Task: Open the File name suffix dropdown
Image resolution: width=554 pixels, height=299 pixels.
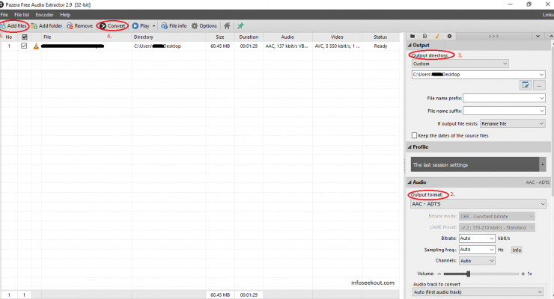Action: pyautogui.click(x=542, y=111)
